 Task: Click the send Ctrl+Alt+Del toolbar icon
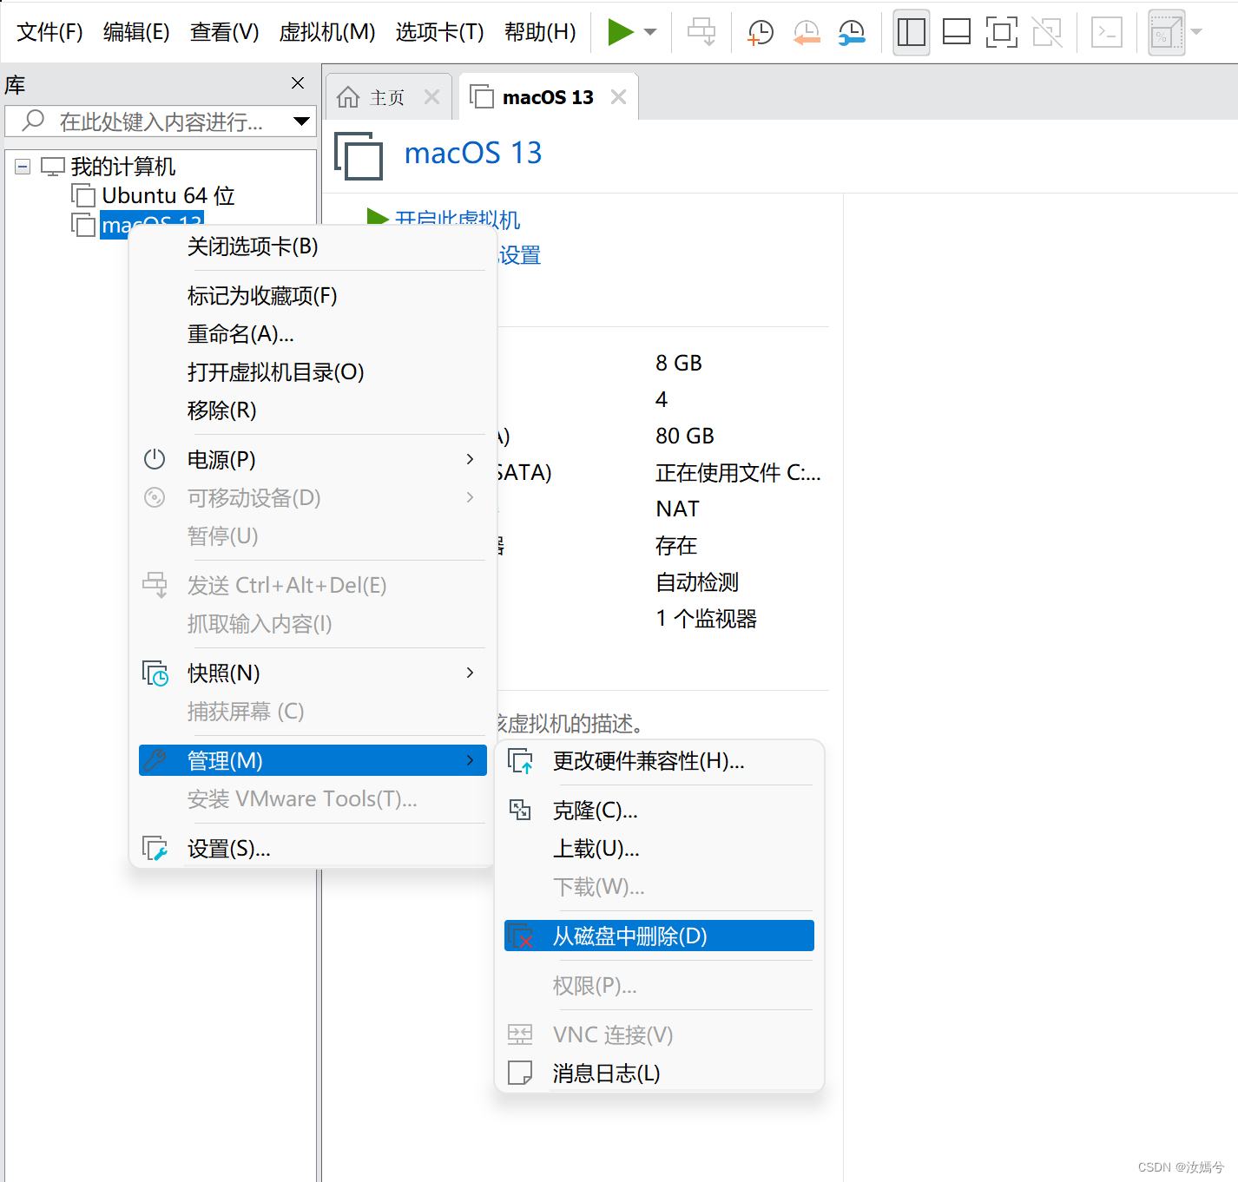coord(701,32)
